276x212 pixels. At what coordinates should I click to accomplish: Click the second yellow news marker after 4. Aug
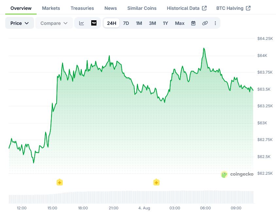coord(156,182)
